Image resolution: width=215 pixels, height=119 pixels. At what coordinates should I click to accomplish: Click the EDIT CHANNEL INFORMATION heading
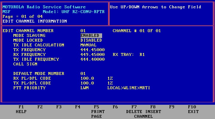pos(35,21)
